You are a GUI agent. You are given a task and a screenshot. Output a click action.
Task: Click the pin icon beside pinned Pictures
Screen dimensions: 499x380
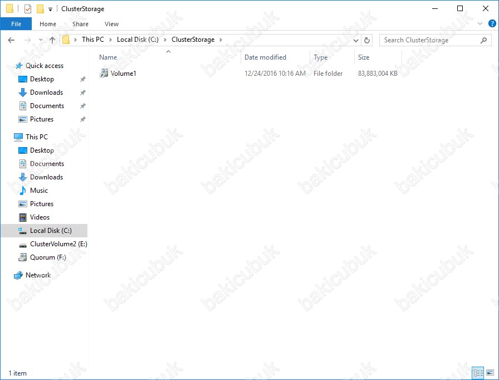[x=83, y=119]
